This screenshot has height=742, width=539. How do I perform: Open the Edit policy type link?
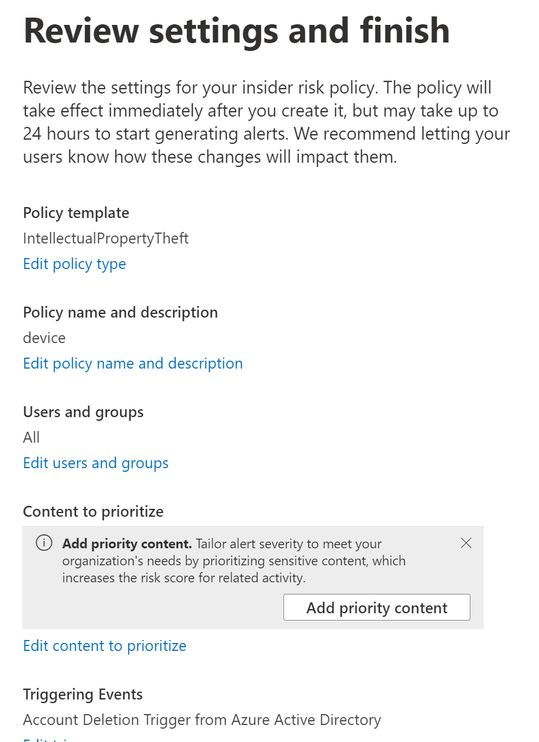tap(75, 264)
